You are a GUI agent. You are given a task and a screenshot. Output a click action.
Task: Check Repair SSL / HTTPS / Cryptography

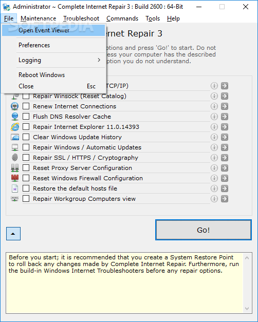pos(26,158)
